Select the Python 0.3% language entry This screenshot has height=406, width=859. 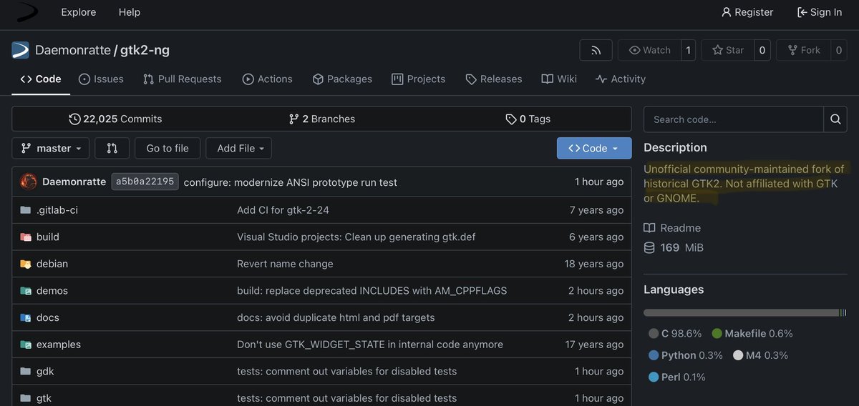686,355
